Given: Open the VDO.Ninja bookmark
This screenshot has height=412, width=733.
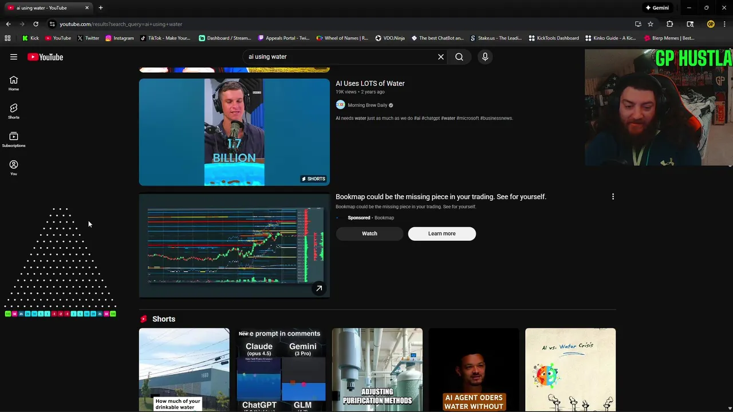Looking at the screenshot, I should (390, 38).
